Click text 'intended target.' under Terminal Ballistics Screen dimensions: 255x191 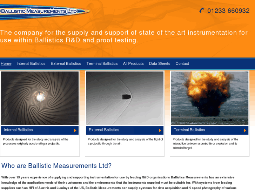point(182,148)
